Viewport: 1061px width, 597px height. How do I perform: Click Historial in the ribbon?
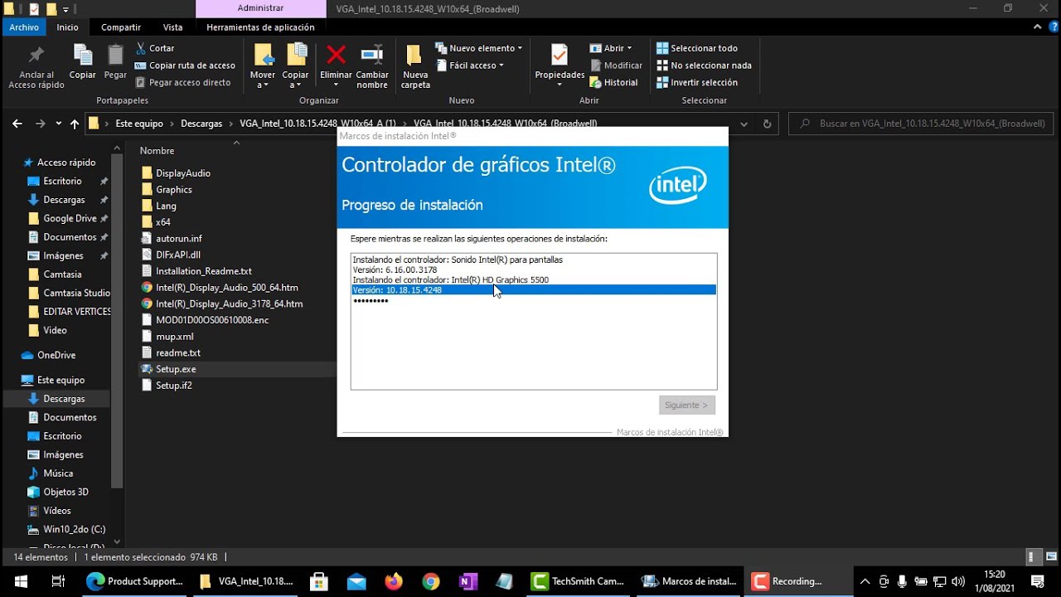click(x=613, y=82)
